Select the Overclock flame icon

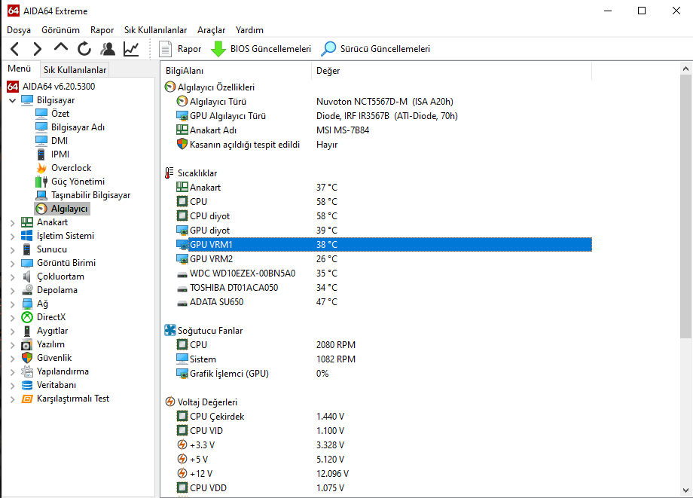tap(41, 168)
